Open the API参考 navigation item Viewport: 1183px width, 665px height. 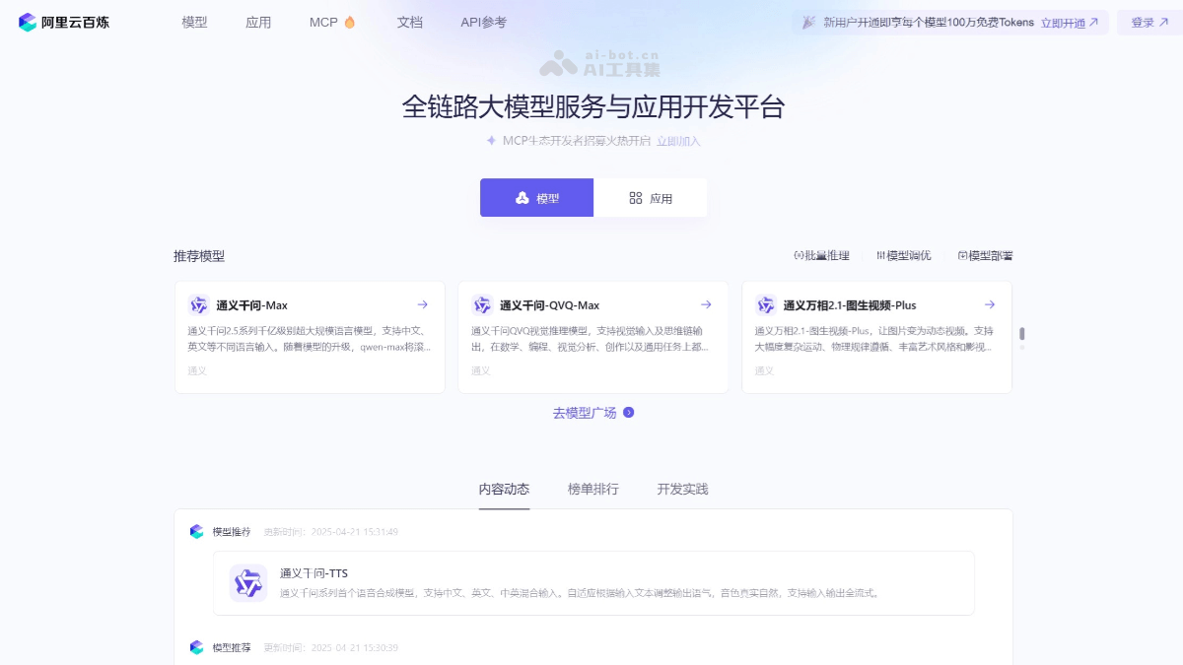pyautogui.click(x=482, y=21)
